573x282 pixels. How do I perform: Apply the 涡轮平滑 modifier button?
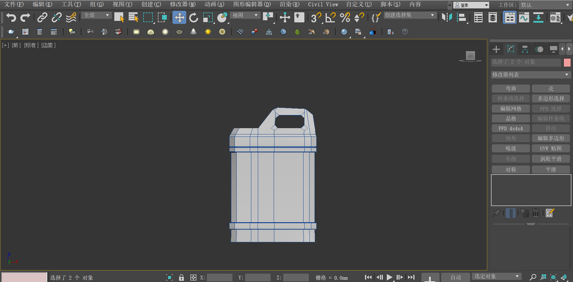550,159
